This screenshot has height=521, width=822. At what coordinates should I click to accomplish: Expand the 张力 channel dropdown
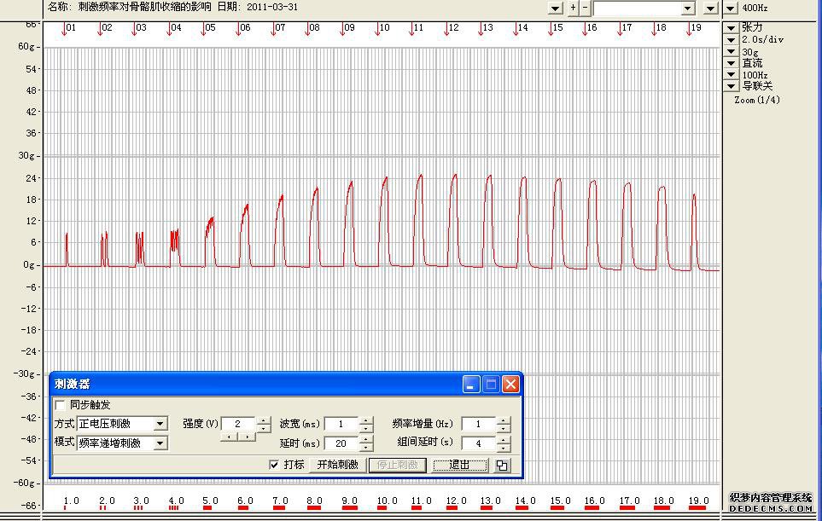pos(732,27)
